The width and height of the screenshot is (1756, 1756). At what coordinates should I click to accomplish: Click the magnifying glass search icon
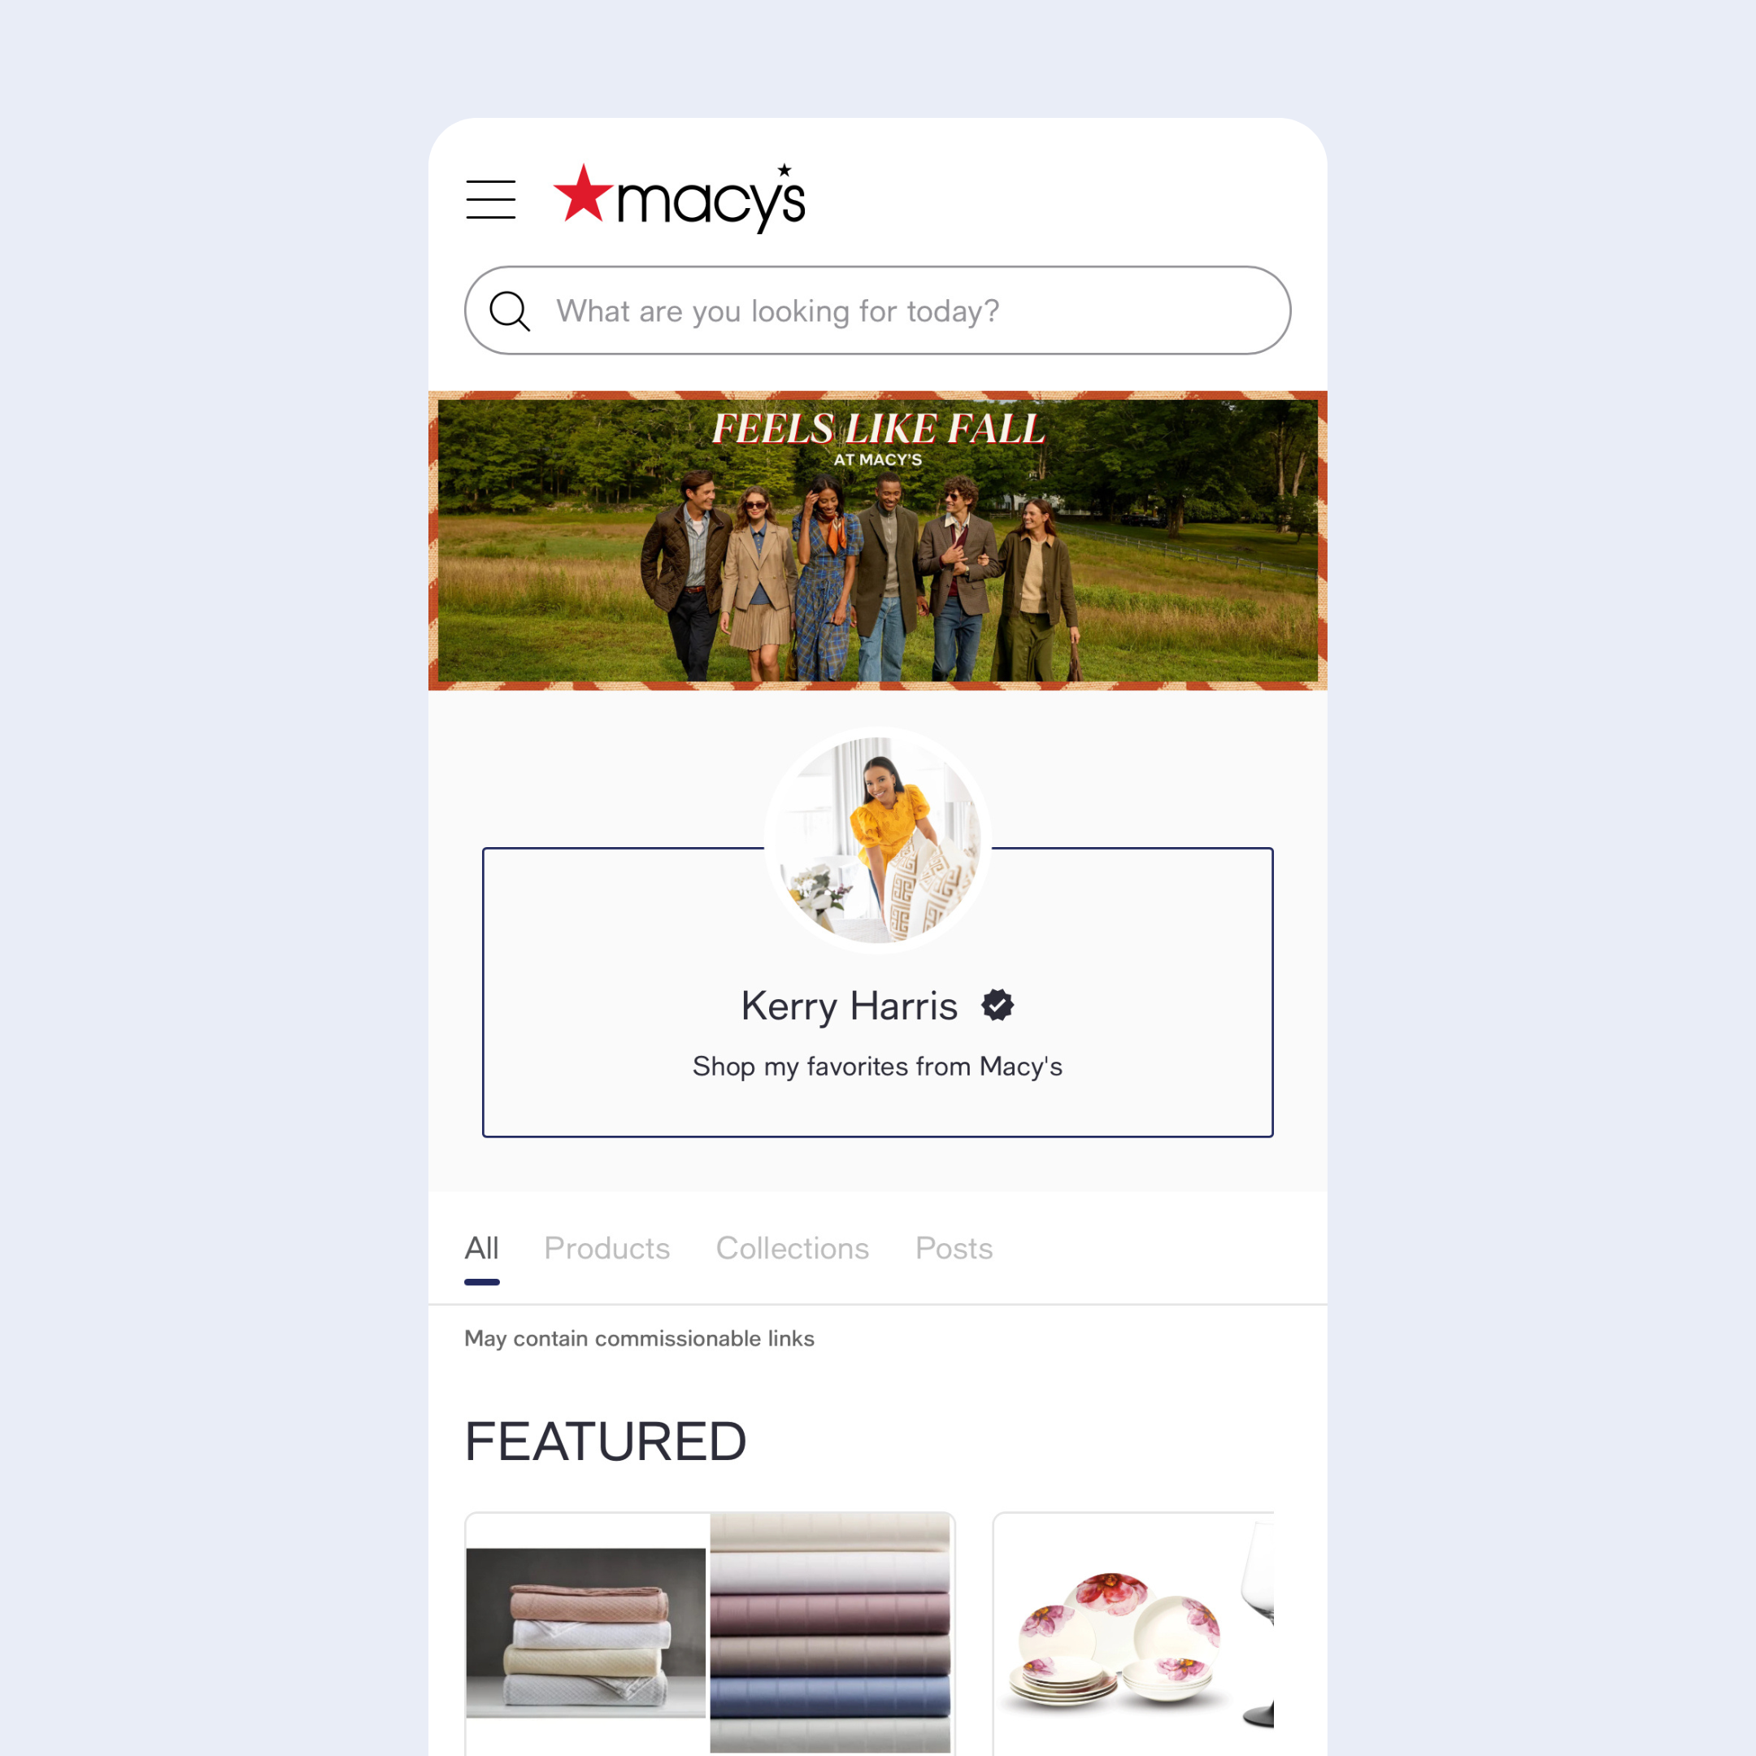tap(509, 311)
